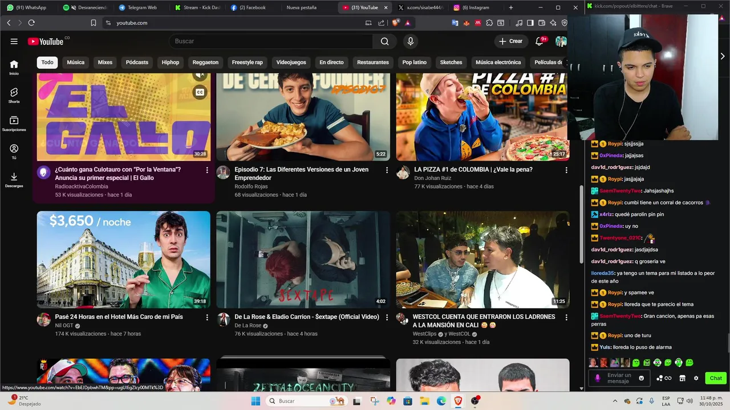Open Descargas in YouTube sidebar
This screenshot has width=730, height=410.
tap(14, 180)
